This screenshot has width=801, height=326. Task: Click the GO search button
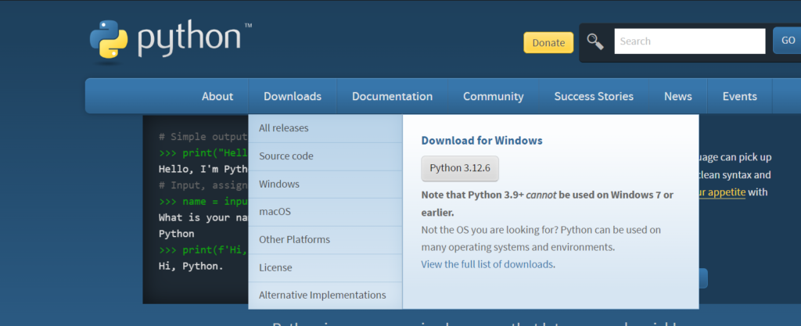click(x=788, y=41)
